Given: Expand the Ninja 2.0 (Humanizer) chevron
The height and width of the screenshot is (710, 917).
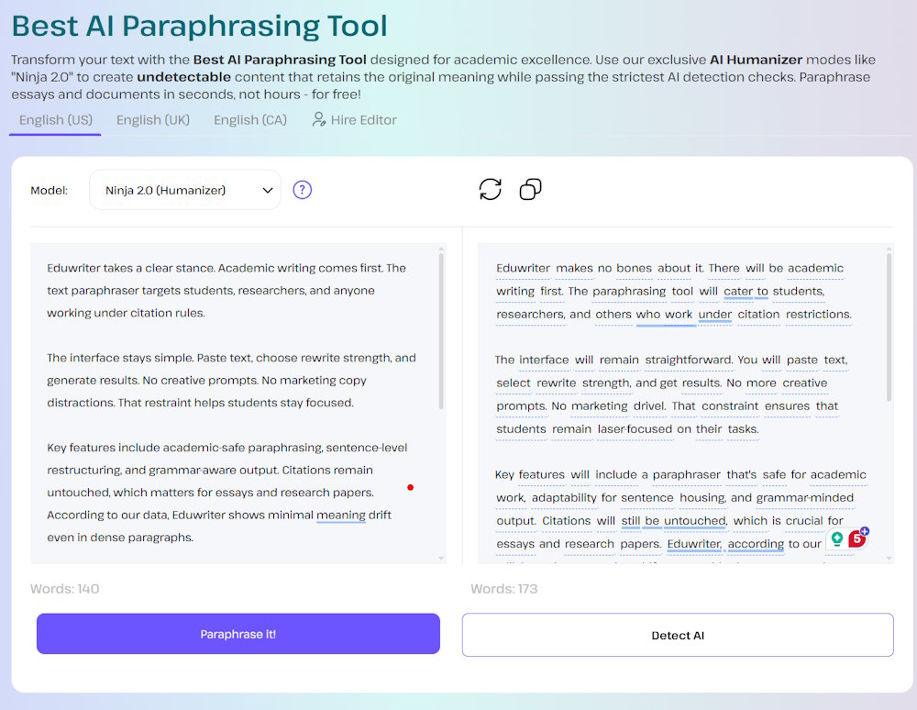Looking at the screenshot, I should click(267, 190).
